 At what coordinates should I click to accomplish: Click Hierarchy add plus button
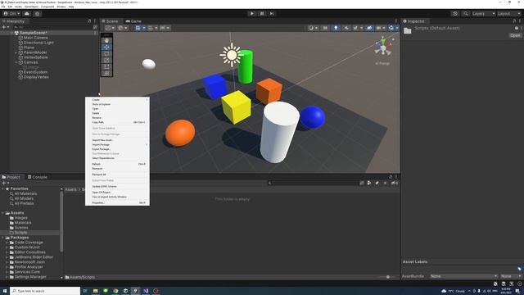click(4, 27)
